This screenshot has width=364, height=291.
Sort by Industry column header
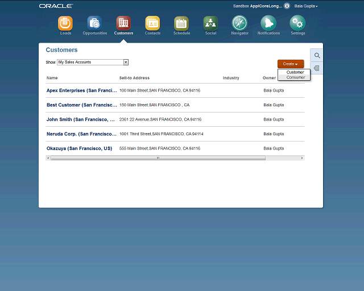click(231, 78)
